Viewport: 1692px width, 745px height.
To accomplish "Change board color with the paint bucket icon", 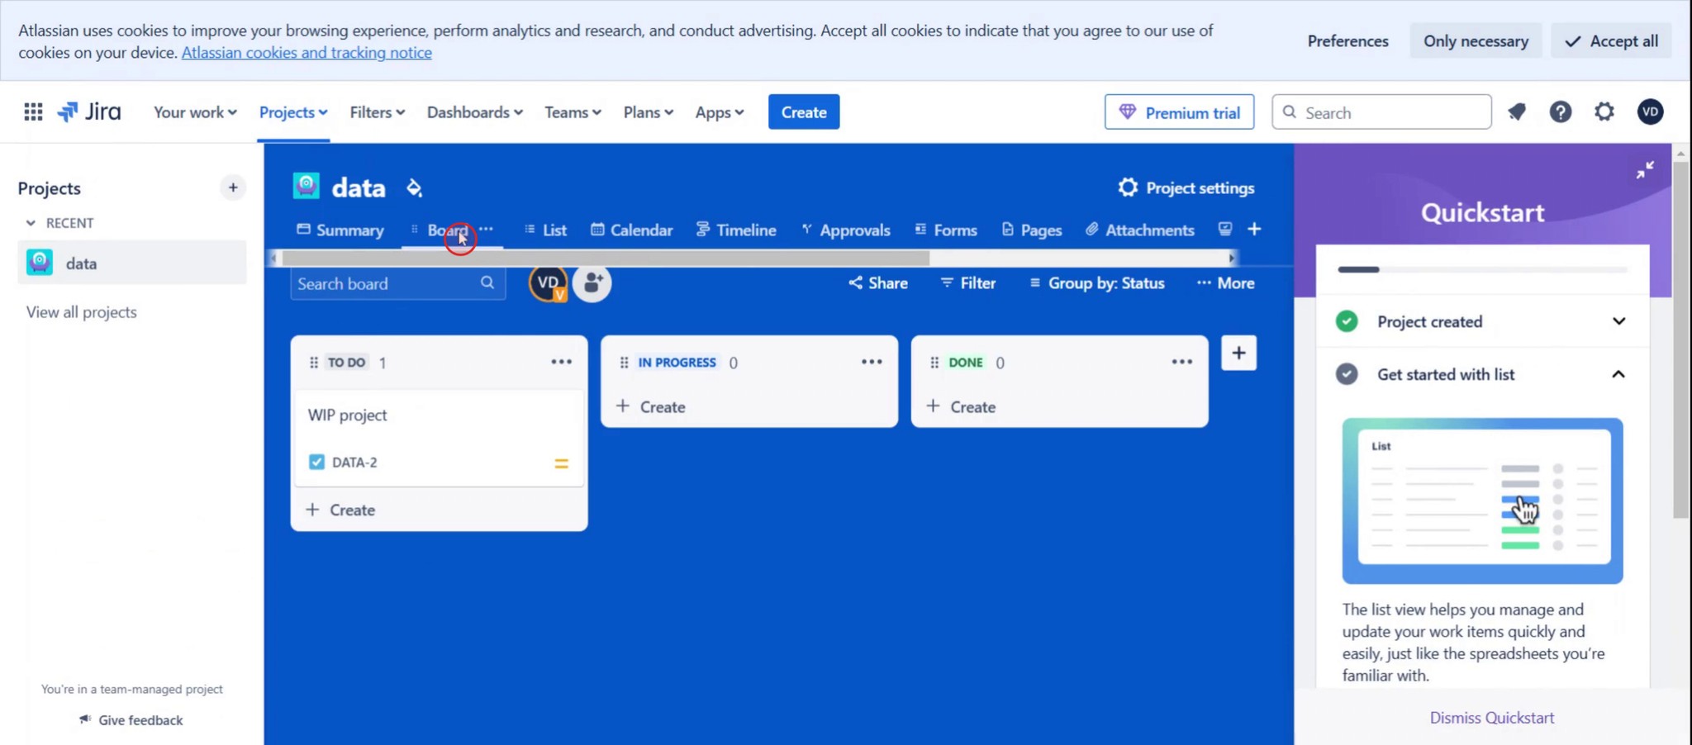I will (414, 187).
